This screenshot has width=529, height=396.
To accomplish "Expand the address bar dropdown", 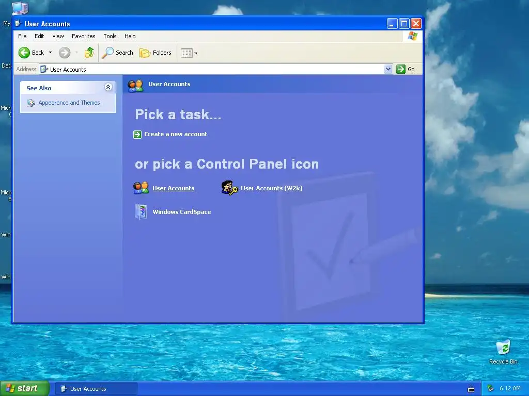I will click(388, 69).
